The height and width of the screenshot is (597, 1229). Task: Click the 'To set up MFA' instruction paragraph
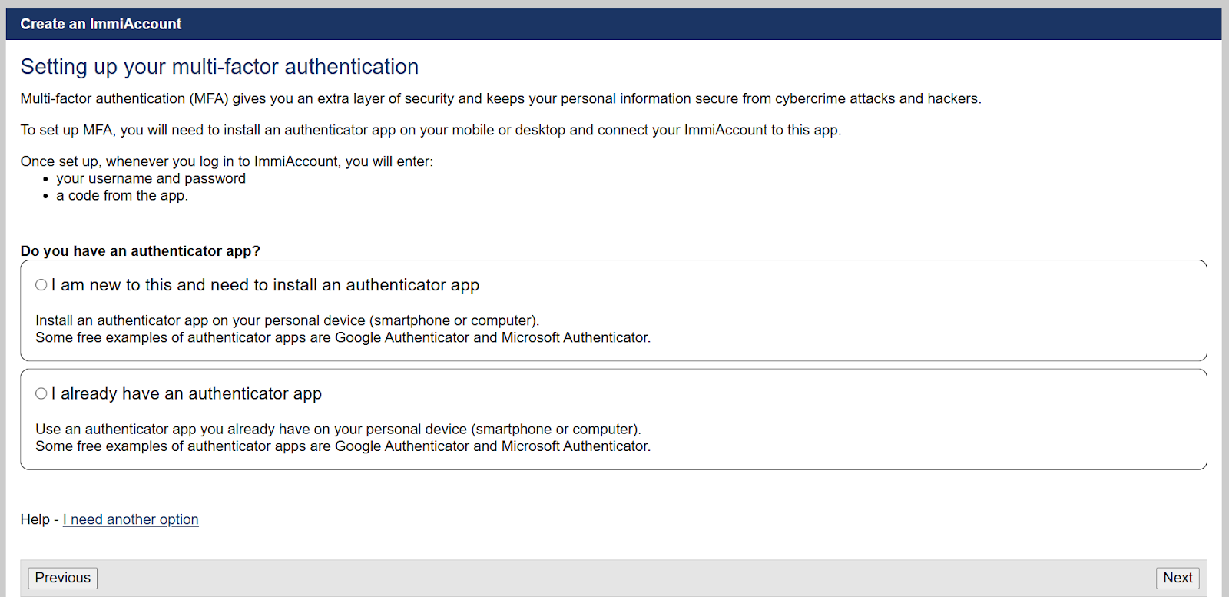click(431, 130)
